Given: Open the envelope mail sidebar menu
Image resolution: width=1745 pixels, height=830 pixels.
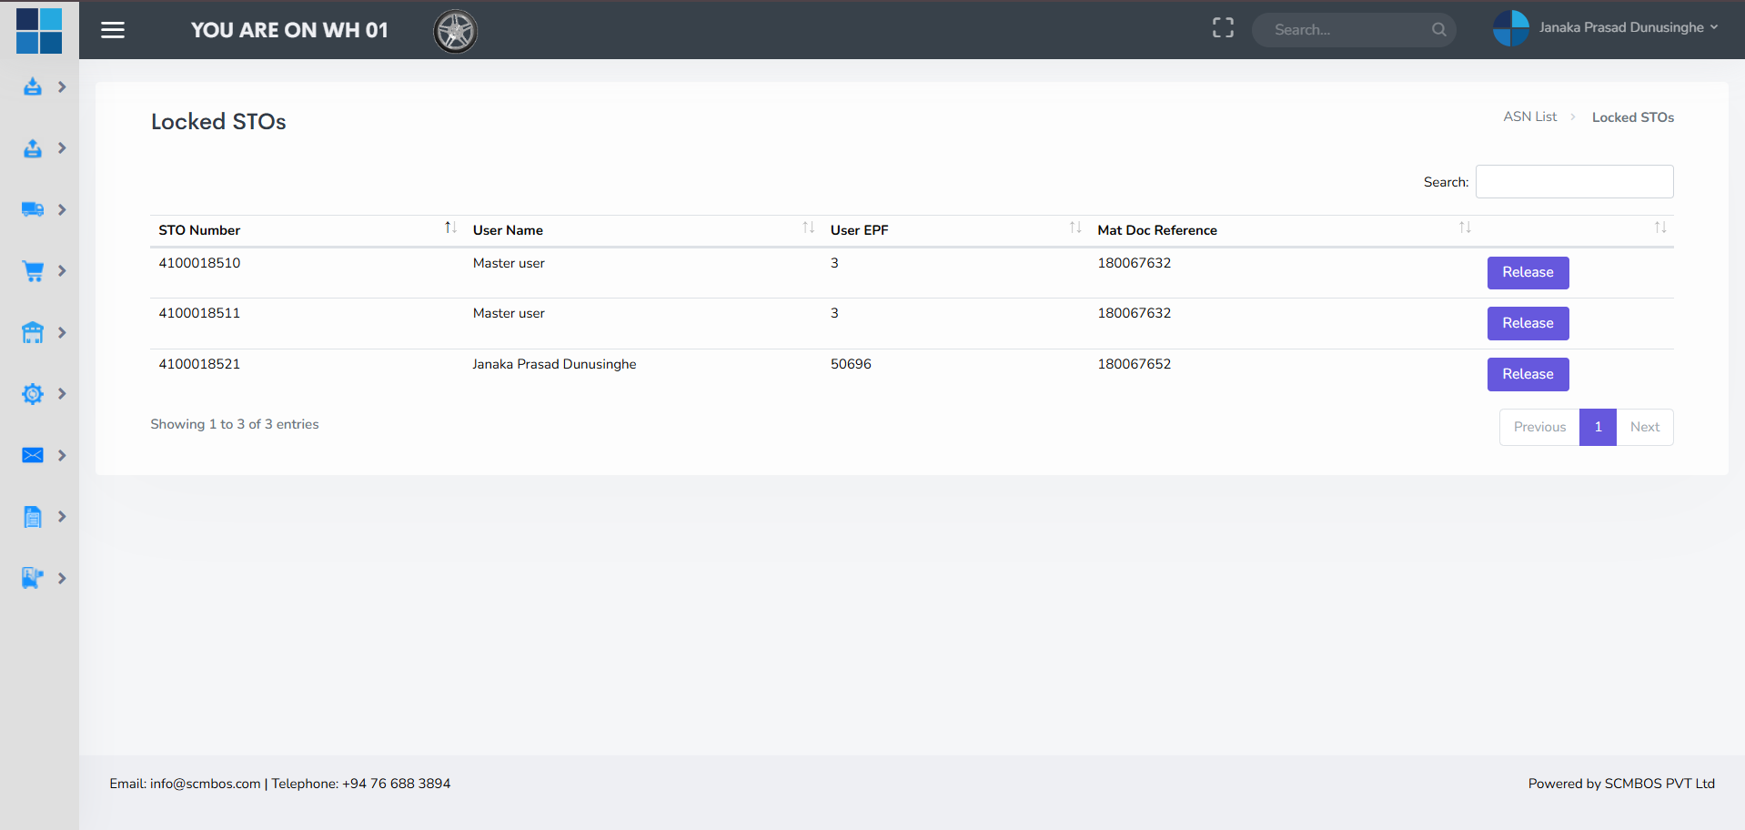Looking at the screenshot, I should tap(33, 455).
